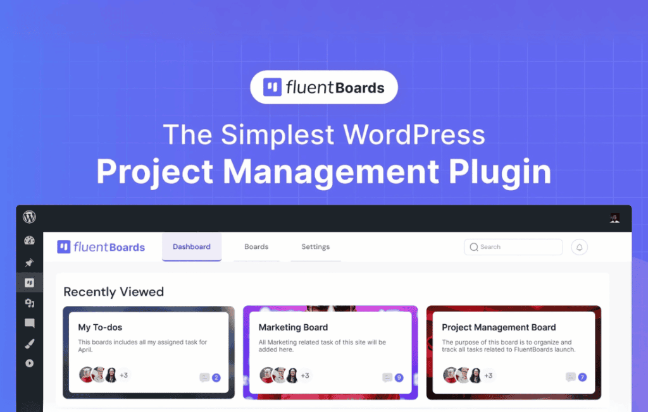Click Project Management Board description text
Viewport: 648px width, 412px height.
[x=509, y=346]
